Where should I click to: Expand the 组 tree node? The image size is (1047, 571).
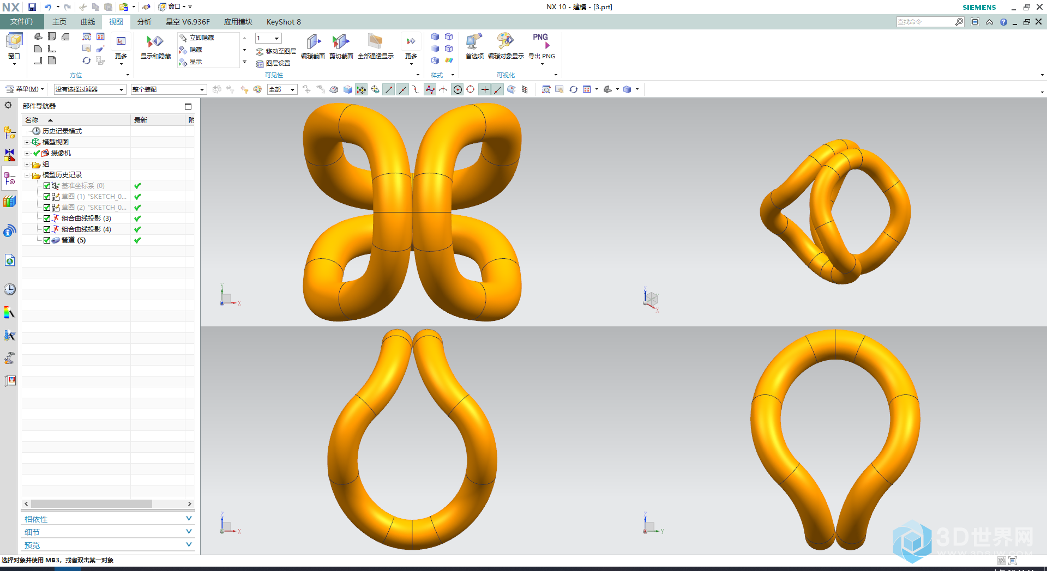click(x=27, y=164)
